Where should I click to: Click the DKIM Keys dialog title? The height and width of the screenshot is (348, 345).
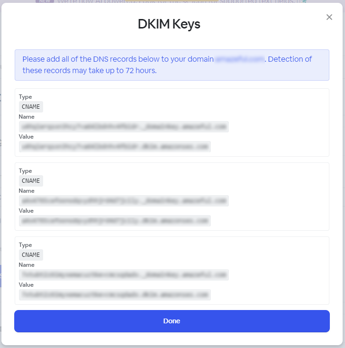(169, 24)
